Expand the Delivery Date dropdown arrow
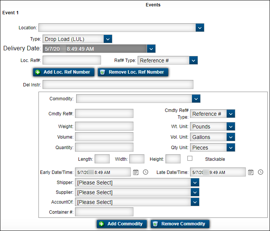 click(151, 49)
